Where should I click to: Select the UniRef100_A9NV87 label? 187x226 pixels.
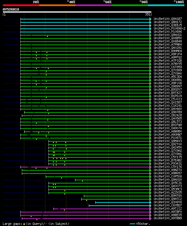coord(168,173)
